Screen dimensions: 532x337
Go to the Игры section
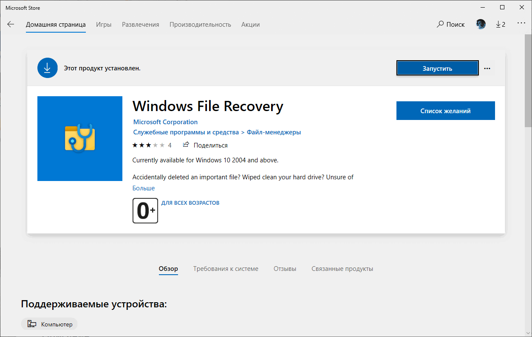tap(104, 24)
